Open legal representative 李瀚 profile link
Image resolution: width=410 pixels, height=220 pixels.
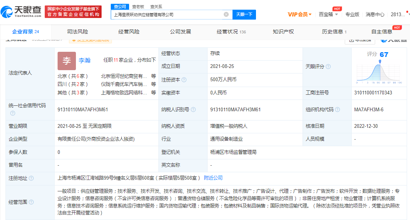[84, 60]
